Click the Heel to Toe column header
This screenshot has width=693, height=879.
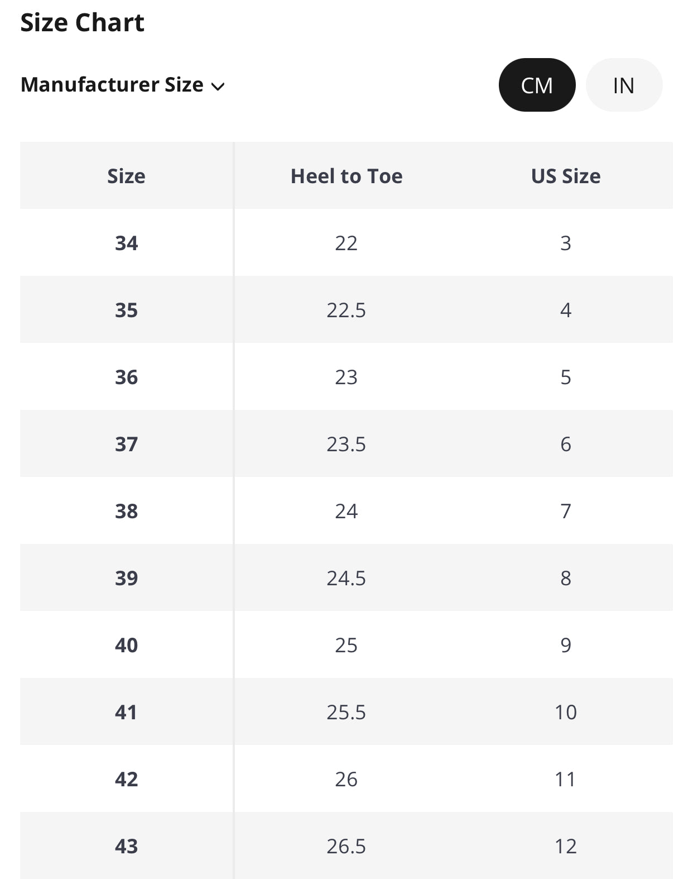pos(346,176)
